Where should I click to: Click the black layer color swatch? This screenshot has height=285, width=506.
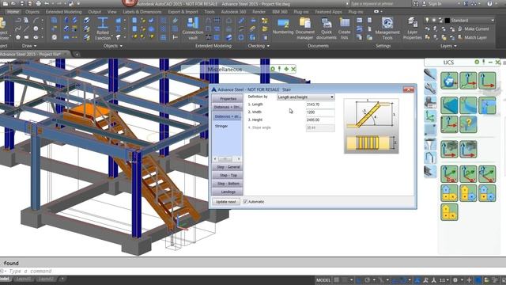[447, 20]
